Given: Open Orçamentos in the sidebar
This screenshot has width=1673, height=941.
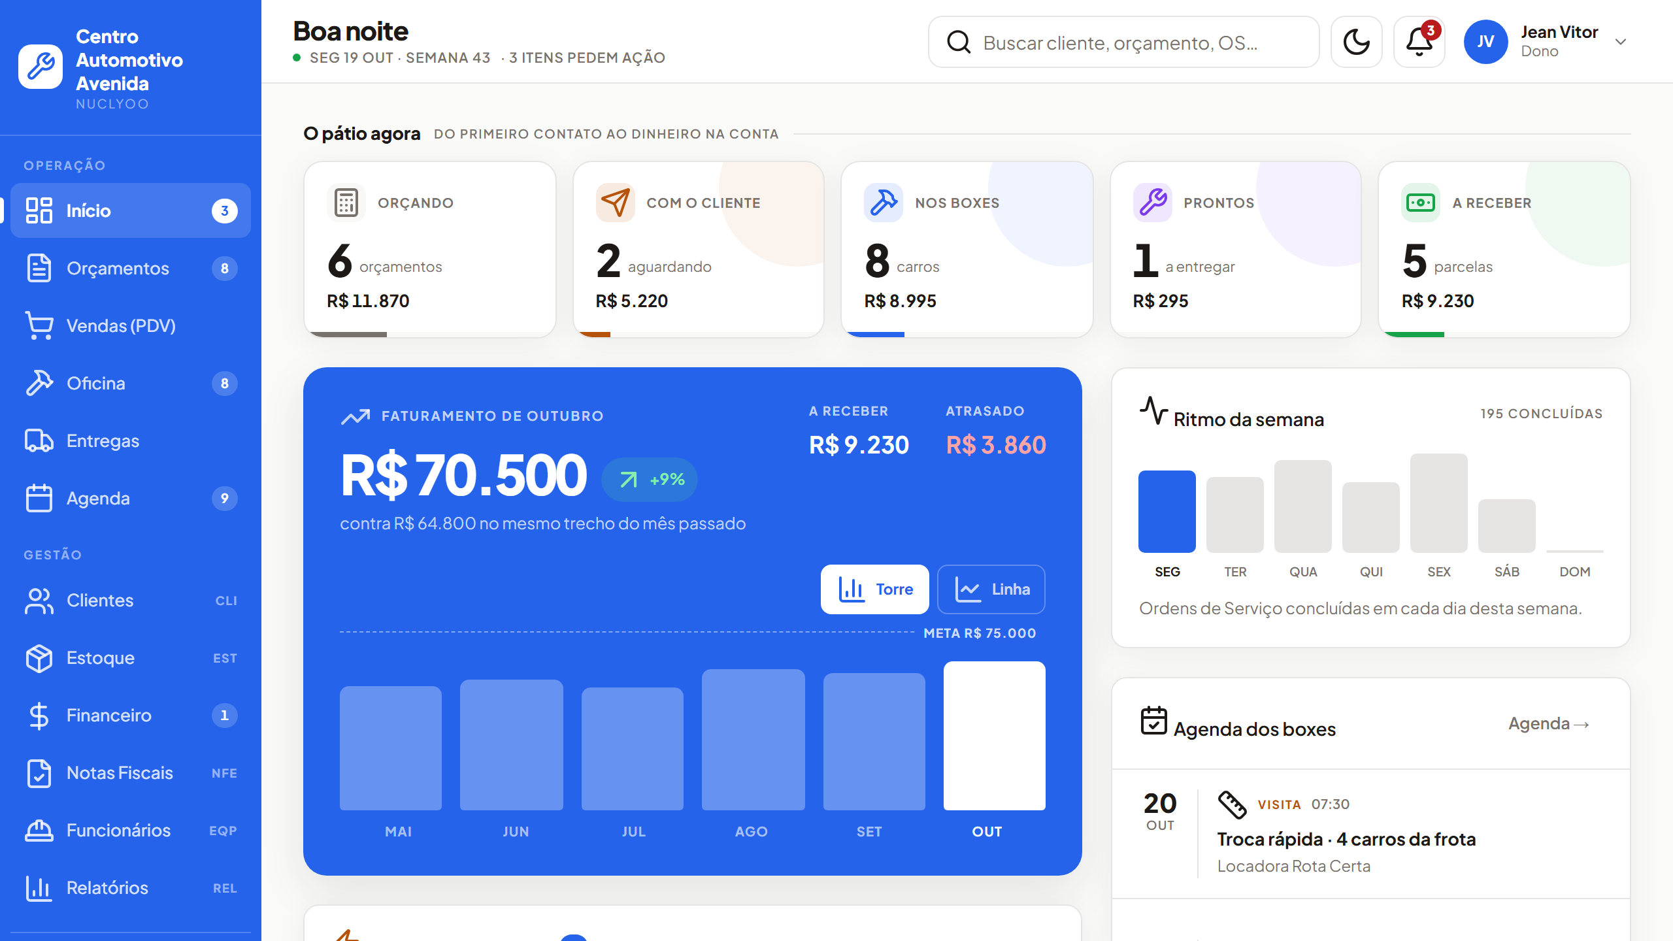Looking at the screenshot, I should pos(131,268).
